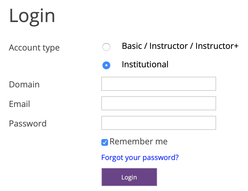Click the large Login page heading
This screenshot has height=191, width=248.
[x=32, y=16]
